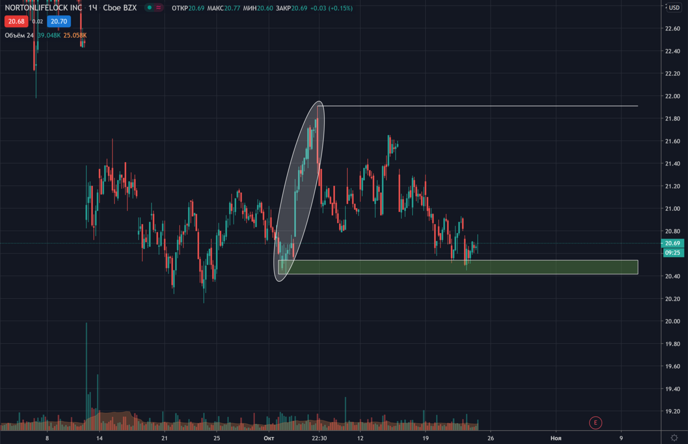Select the Объём 24 indicator legend
The height and width of the screenshot is (444, 688).
point(19,35)
